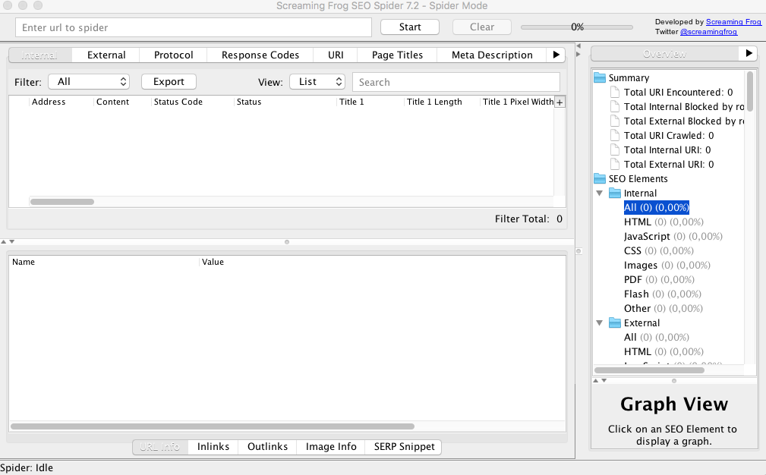Screen dimensions: 766x475
Task: Click the External folder icon in tree
Action: pyautogui.click(x=615, y=322)
